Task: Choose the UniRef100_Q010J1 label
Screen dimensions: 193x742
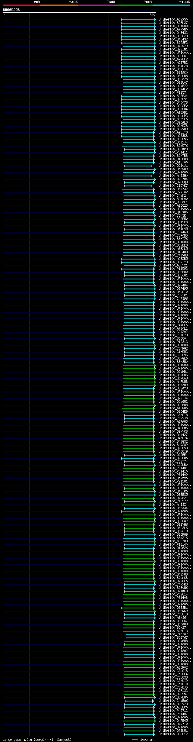Action: pos(173,166)
